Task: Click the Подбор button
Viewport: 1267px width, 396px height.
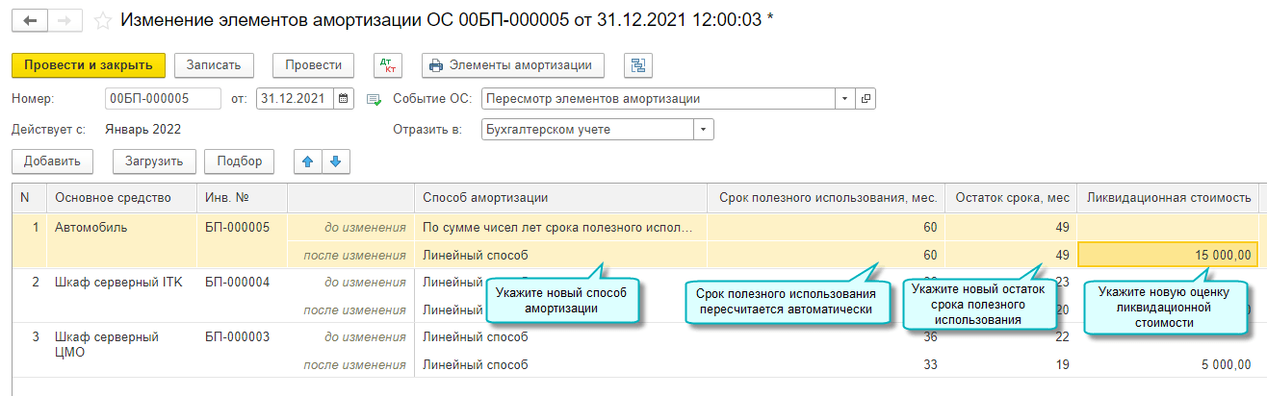Action: [240, 161]
